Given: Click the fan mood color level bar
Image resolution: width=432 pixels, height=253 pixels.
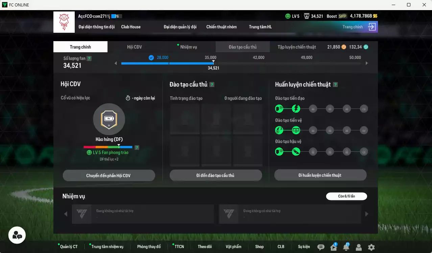Looking at the screenshot, I should click(108, 147).
